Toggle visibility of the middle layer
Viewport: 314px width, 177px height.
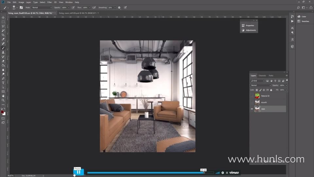point(252,103)
